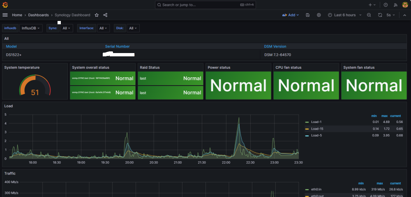The image size is (411, 197).
Task: Star the Synology Dashboard as favorite
Action: pyautogui.click(x=97, y=15)
